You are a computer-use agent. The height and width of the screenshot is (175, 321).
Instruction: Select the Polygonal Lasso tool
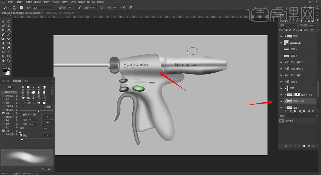coord(3,26)
